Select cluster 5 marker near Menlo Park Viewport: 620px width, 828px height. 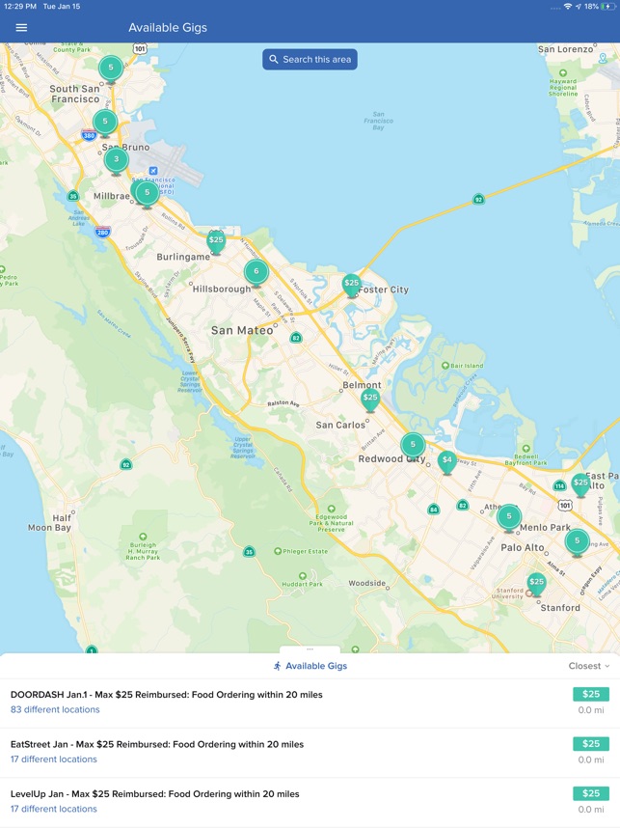[x=509, y=517]
